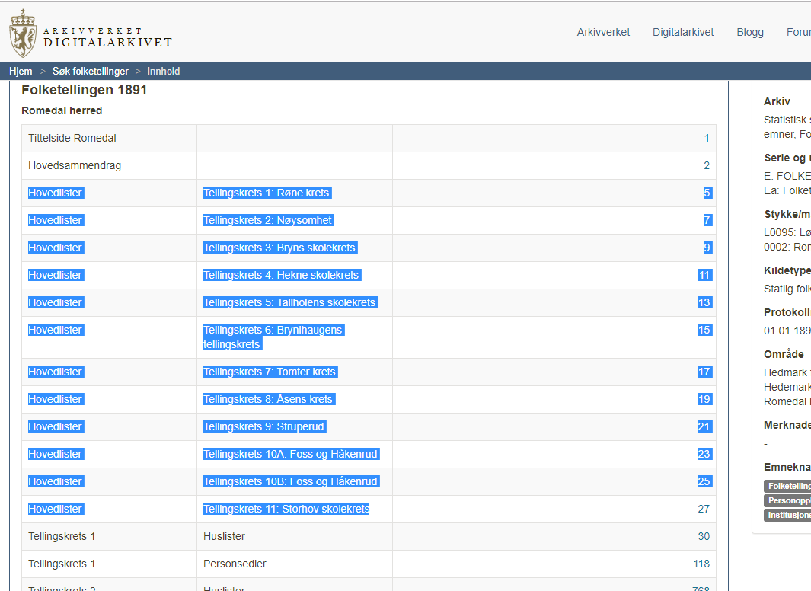This screenshot has width=811, height=591.
Task: Click the Hjem breadcrumb link
Action: click(21, 71)
